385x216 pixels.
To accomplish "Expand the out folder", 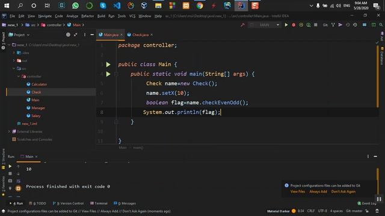I will click(x=14, y=61).
